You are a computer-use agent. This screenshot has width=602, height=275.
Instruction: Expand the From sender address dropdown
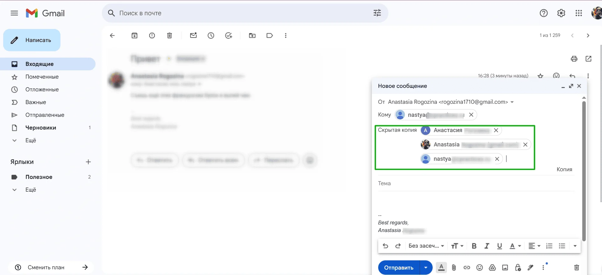[x=512, y=102]
